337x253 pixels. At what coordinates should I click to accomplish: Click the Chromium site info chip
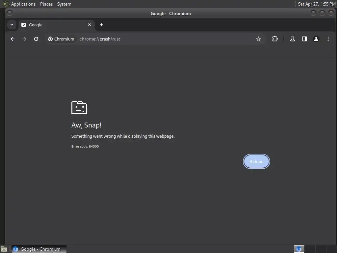click(61, 39)
